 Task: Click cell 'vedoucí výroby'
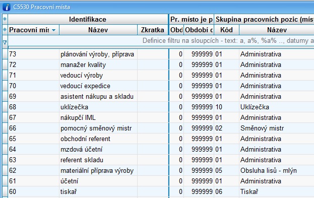[98, 75]
